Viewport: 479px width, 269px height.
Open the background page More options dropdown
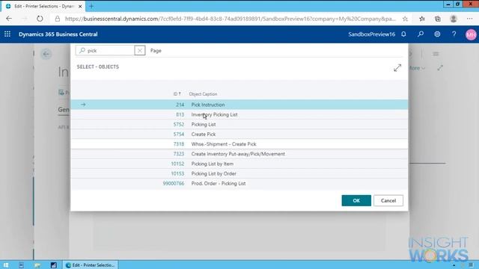[417, 68]
